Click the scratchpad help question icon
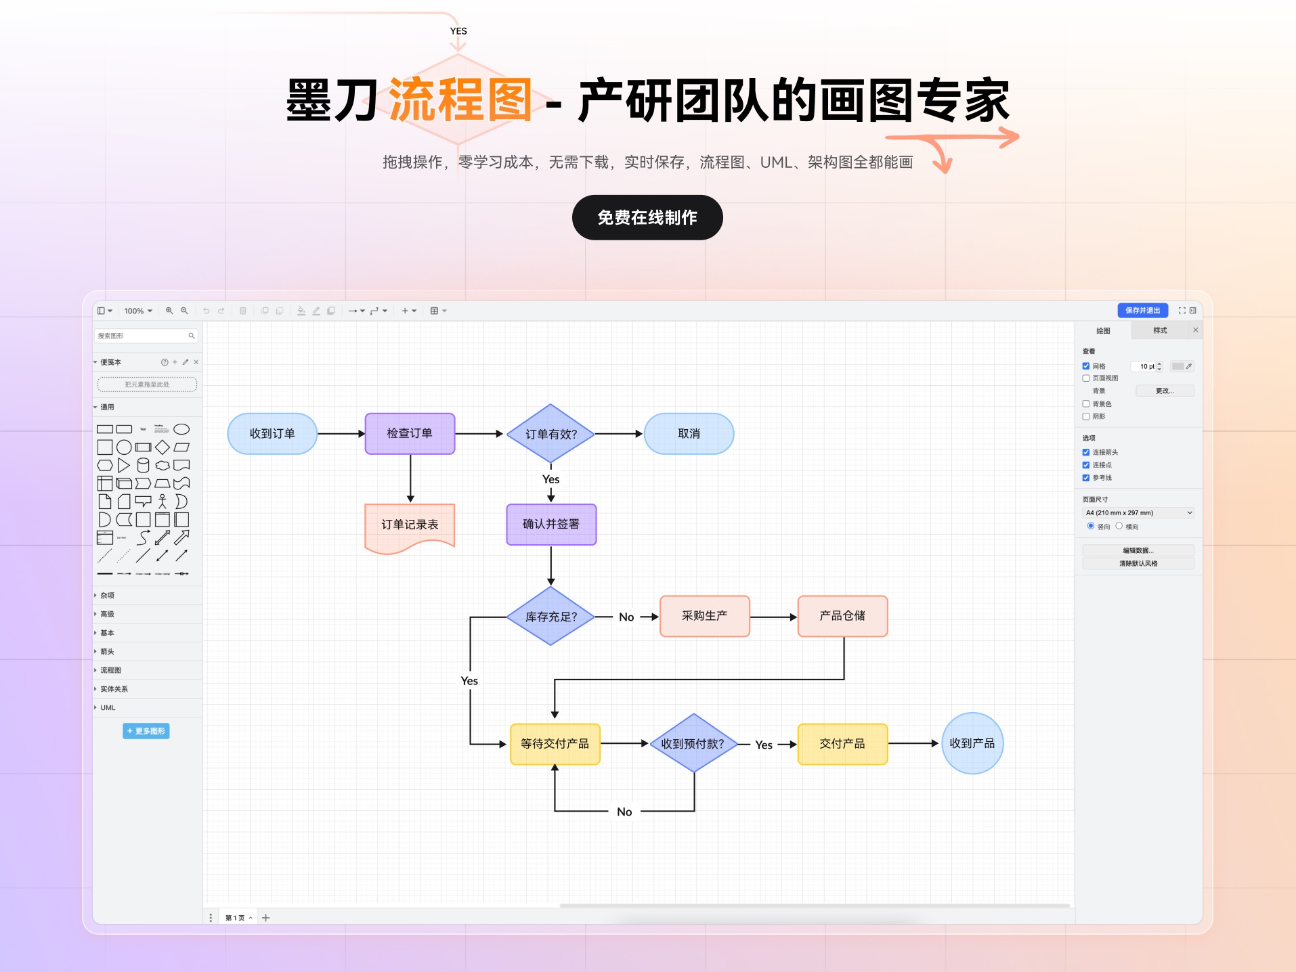Image resolution: width=1296 pixels, height=972 pixels. [165, 362]
